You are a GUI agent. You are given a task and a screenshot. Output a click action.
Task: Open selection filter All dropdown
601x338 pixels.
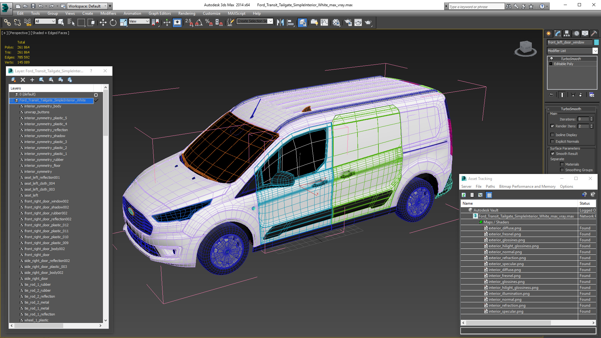pyautogui.click(x=45, y=21)
